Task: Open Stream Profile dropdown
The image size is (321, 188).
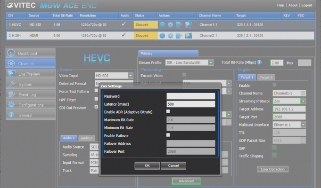Action: (x=211, y=63)
